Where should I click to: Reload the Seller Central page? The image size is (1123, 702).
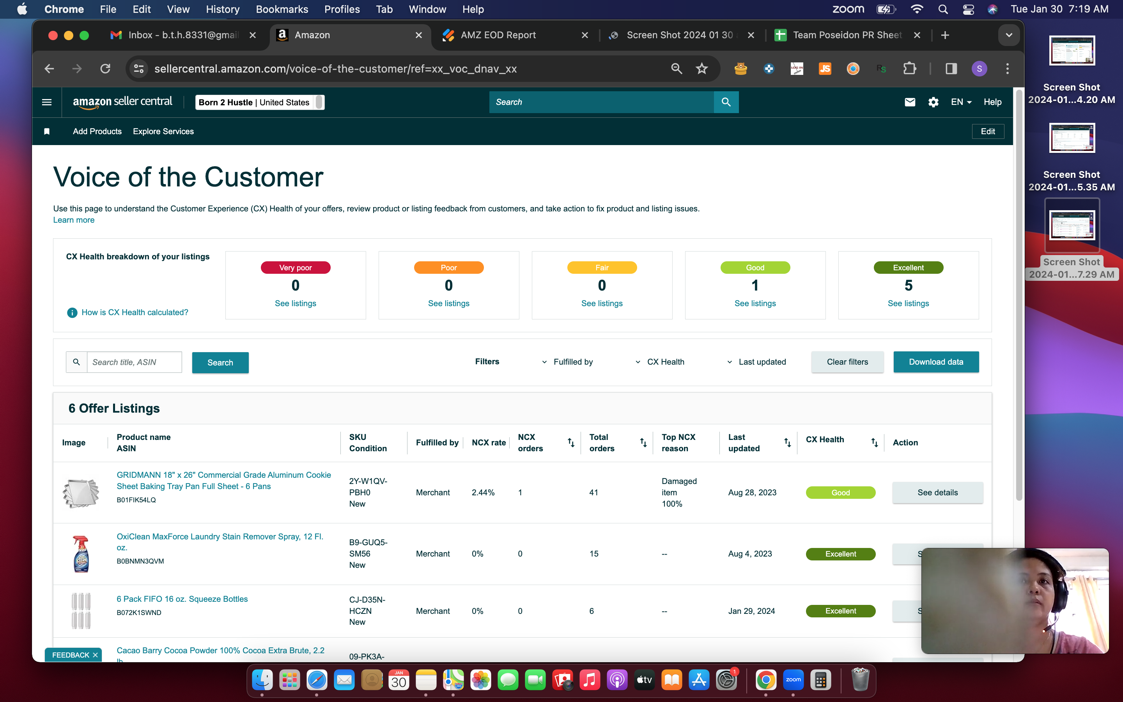click(x=105, y=69)
